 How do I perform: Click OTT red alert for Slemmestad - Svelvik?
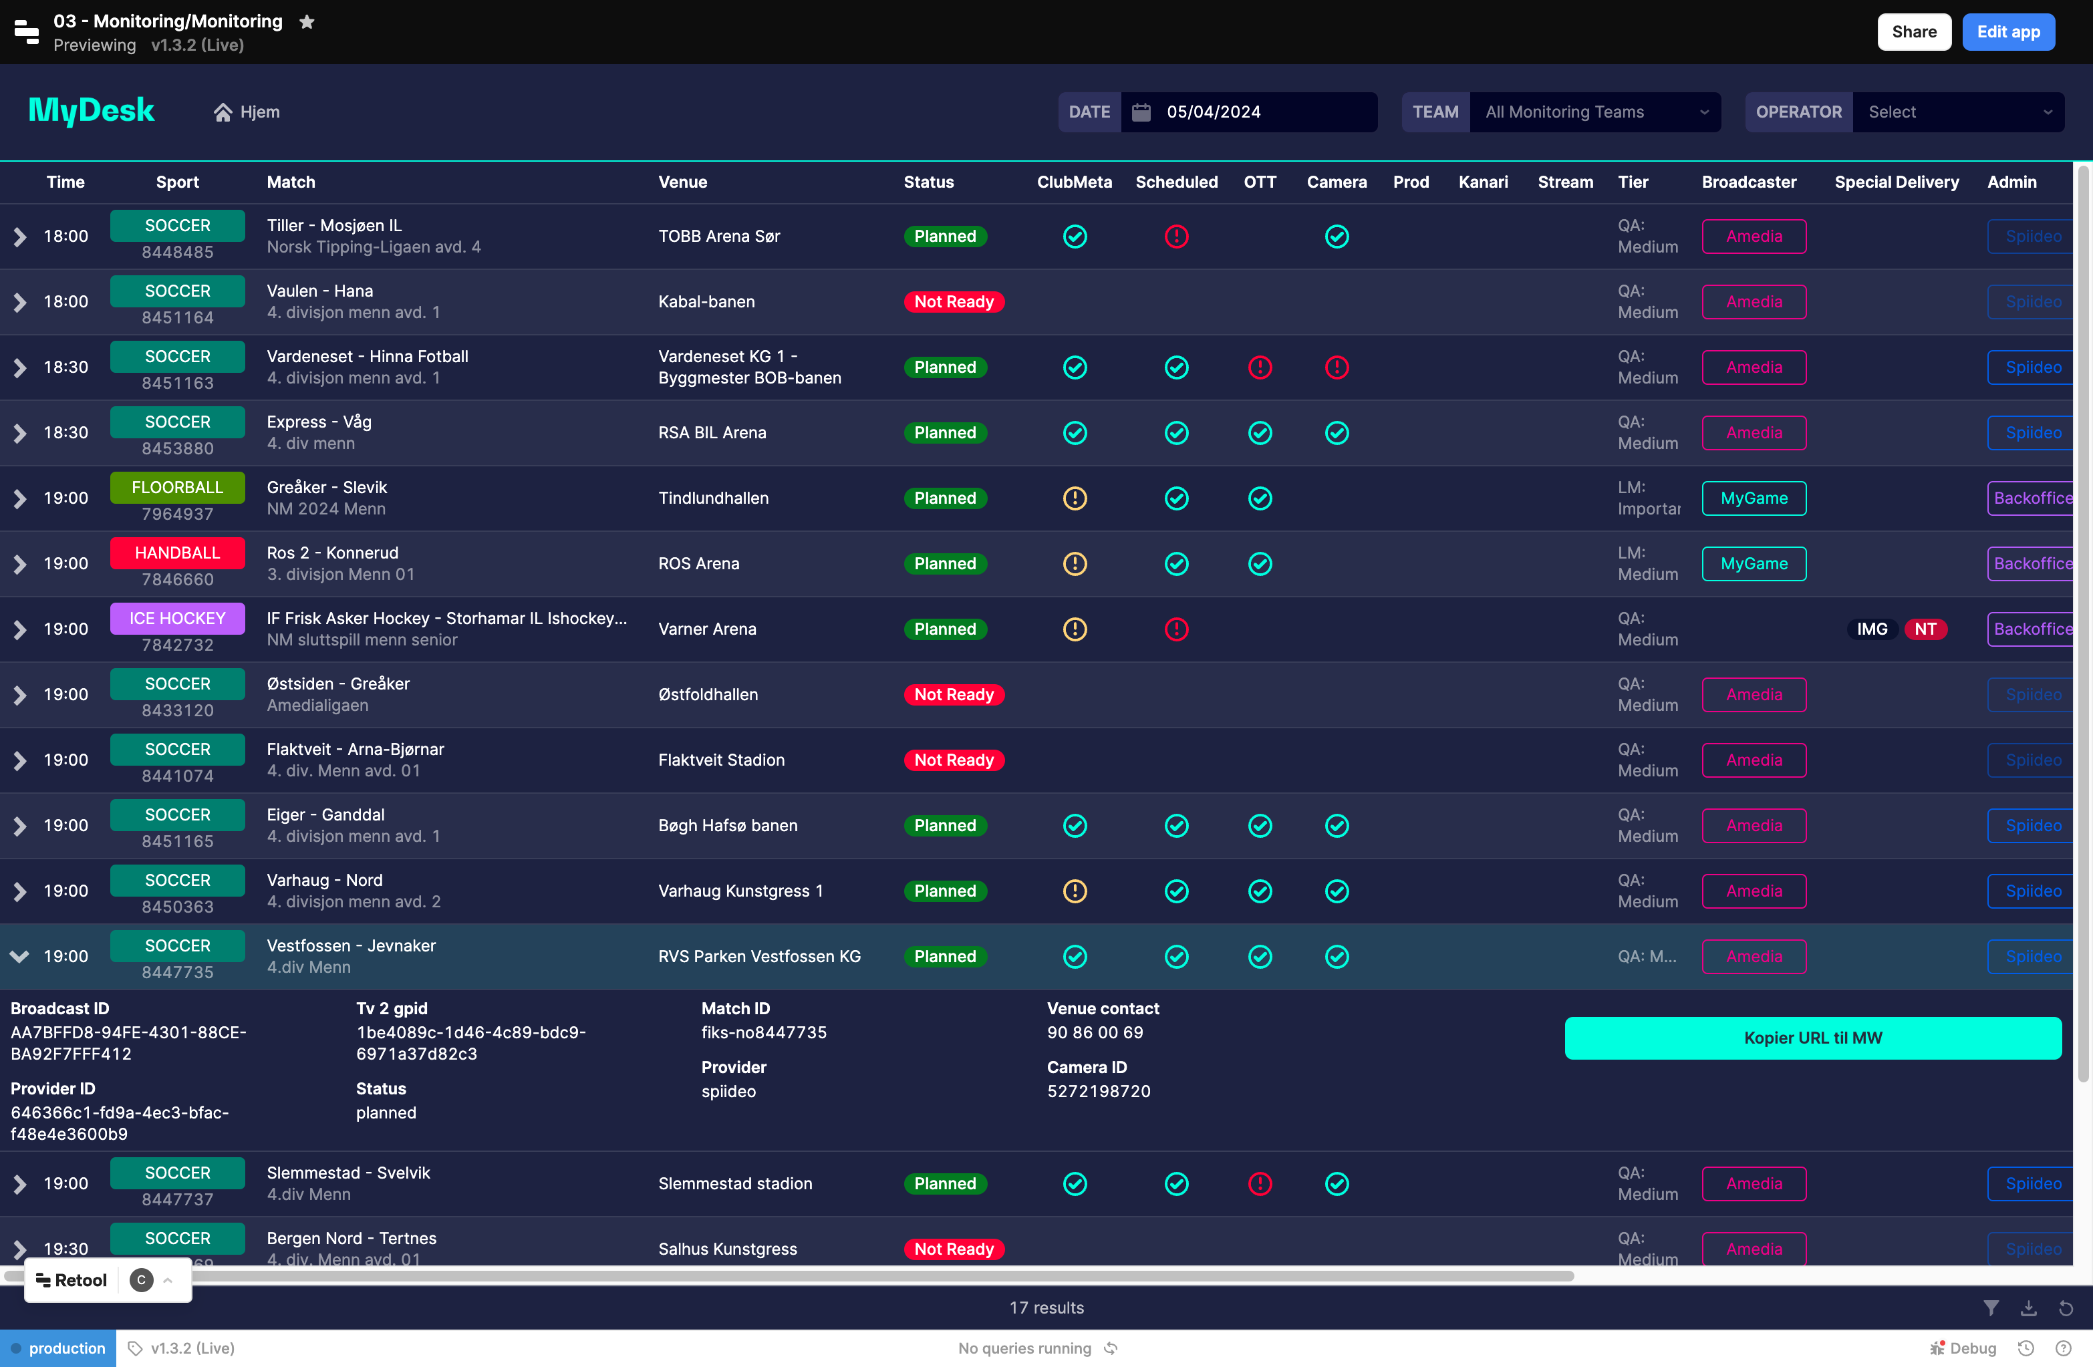[x=1259, y=1184]
